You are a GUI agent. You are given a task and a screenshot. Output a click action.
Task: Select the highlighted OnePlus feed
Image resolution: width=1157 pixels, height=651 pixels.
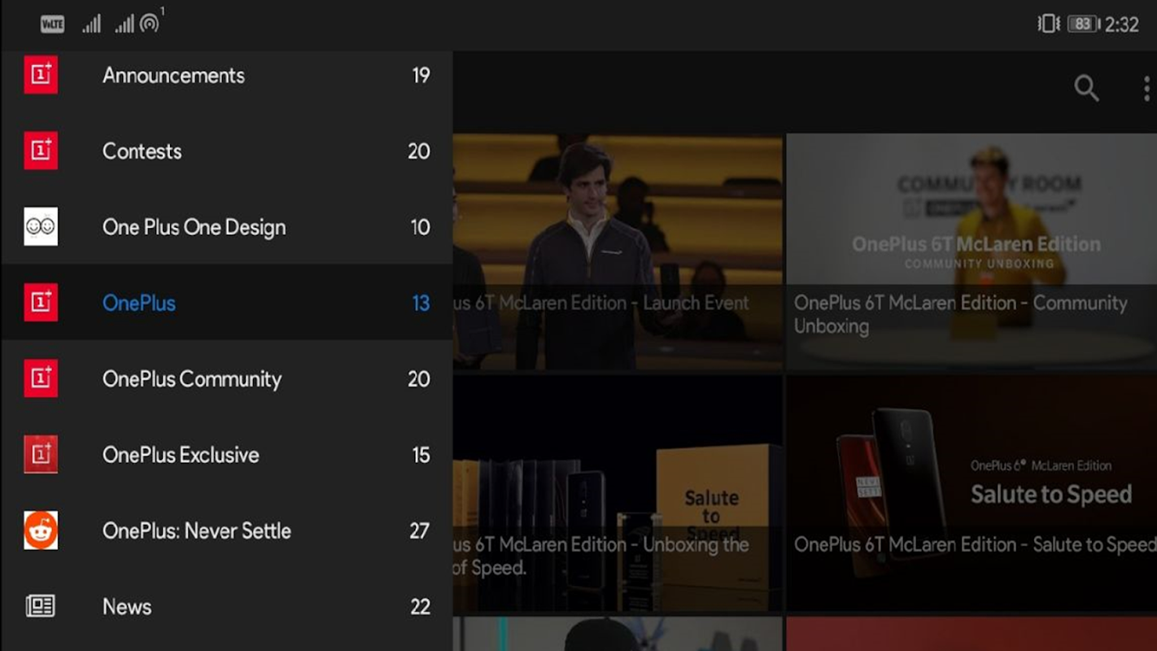[226, 303]
